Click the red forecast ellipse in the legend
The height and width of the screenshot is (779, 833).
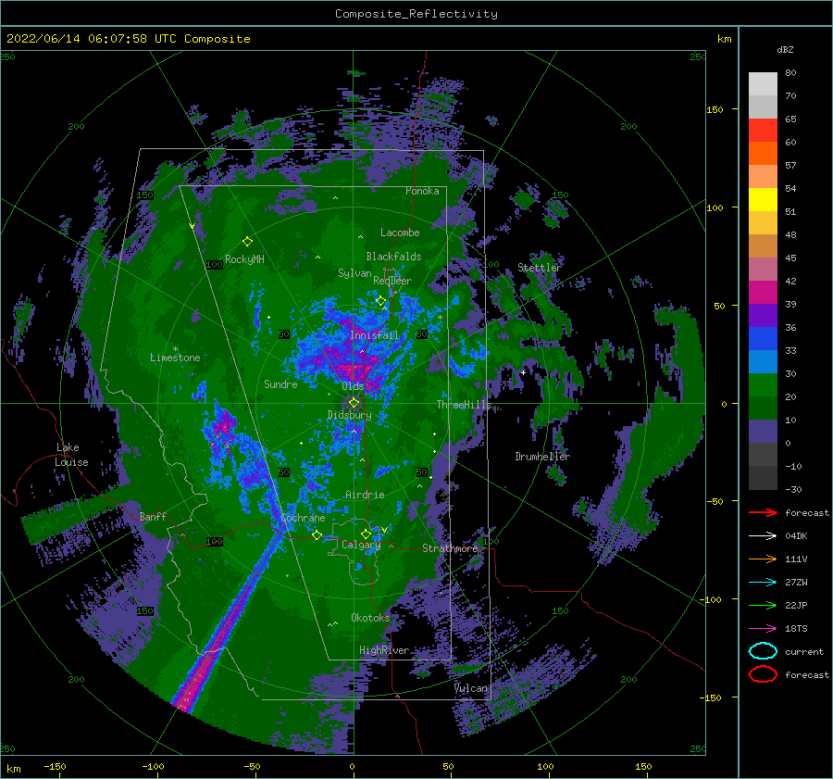763,674
